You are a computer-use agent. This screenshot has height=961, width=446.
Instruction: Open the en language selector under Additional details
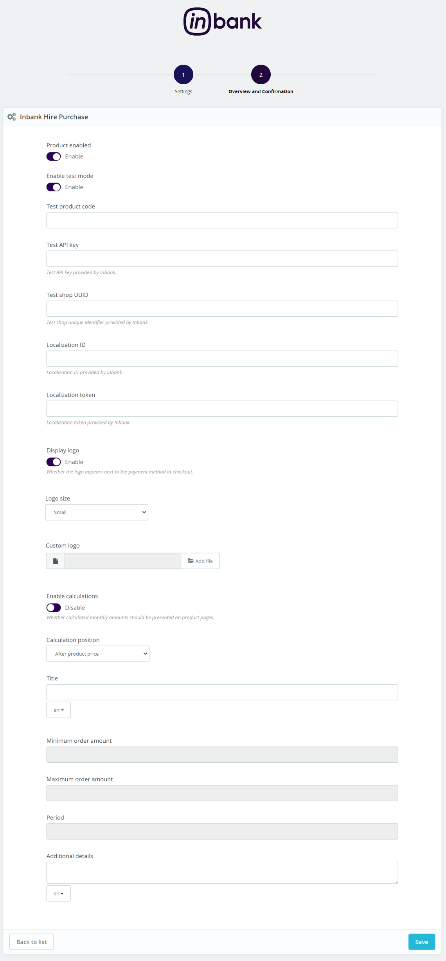58,893
